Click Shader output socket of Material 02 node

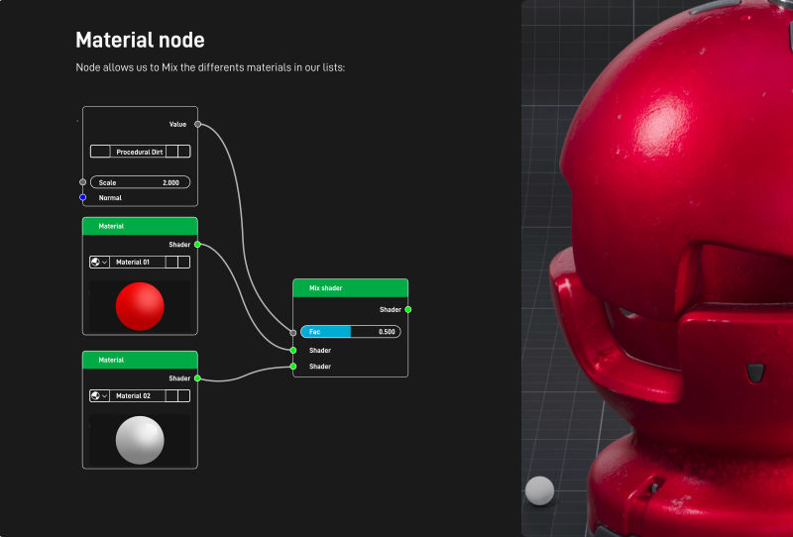197,378
